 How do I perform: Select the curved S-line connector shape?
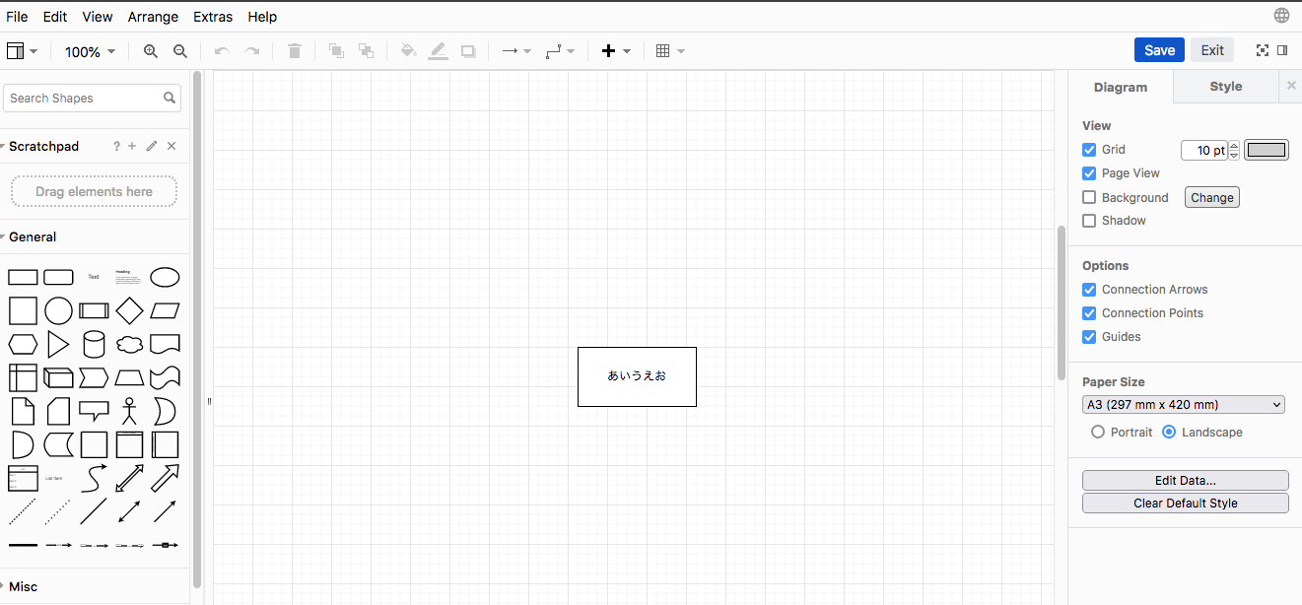point(94,478)
